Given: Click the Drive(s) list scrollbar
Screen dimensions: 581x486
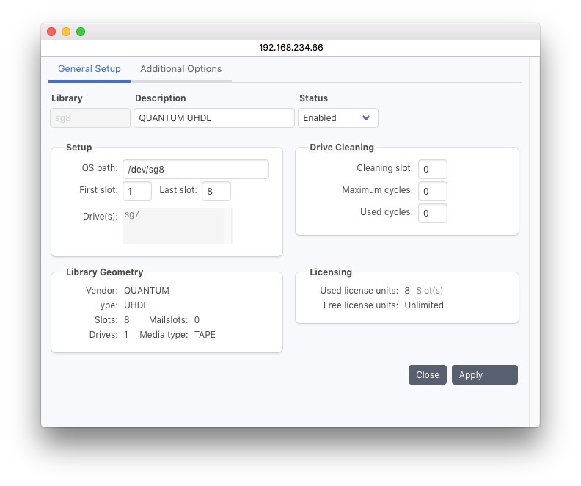Looking at the screenshot, I should coord(228,225).
